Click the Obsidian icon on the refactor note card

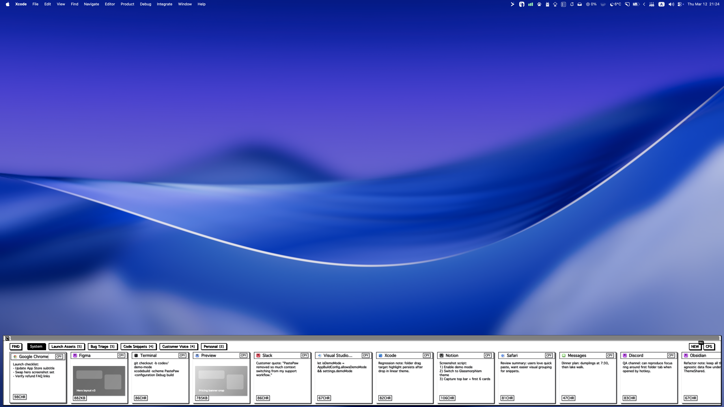(686, 355)
